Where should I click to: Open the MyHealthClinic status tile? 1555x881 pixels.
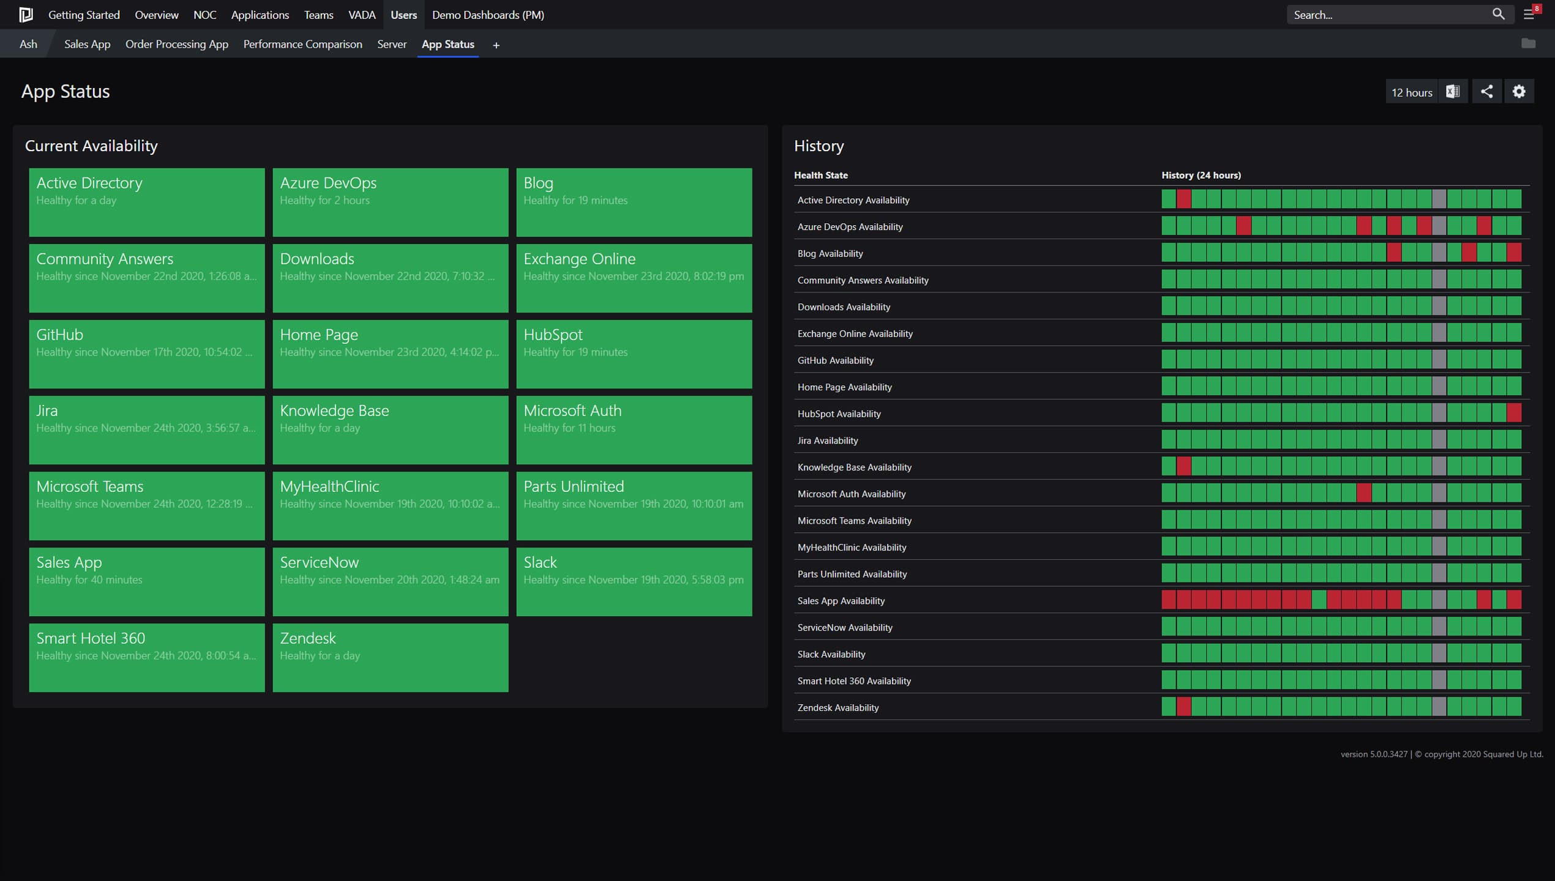click(391, 505)
